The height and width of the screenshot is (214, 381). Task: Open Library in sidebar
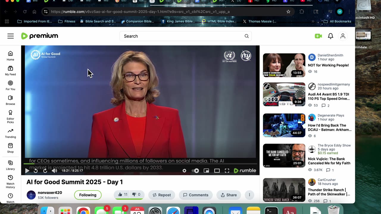click(10, 165)
